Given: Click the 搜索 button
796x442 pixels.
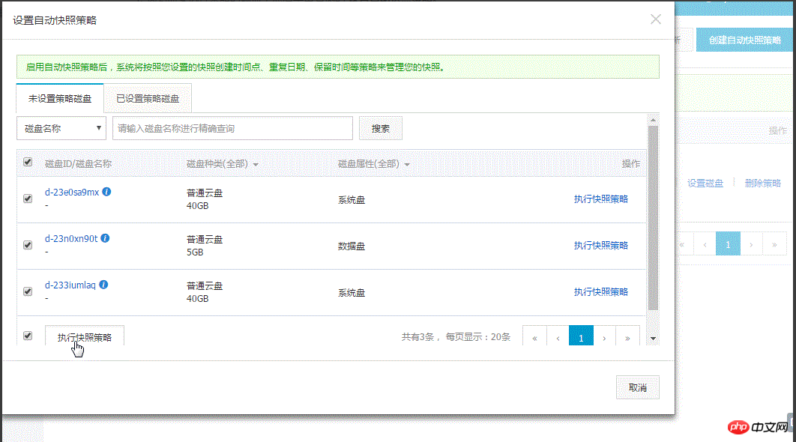Looking at the screenshot, I should point(381,128).
